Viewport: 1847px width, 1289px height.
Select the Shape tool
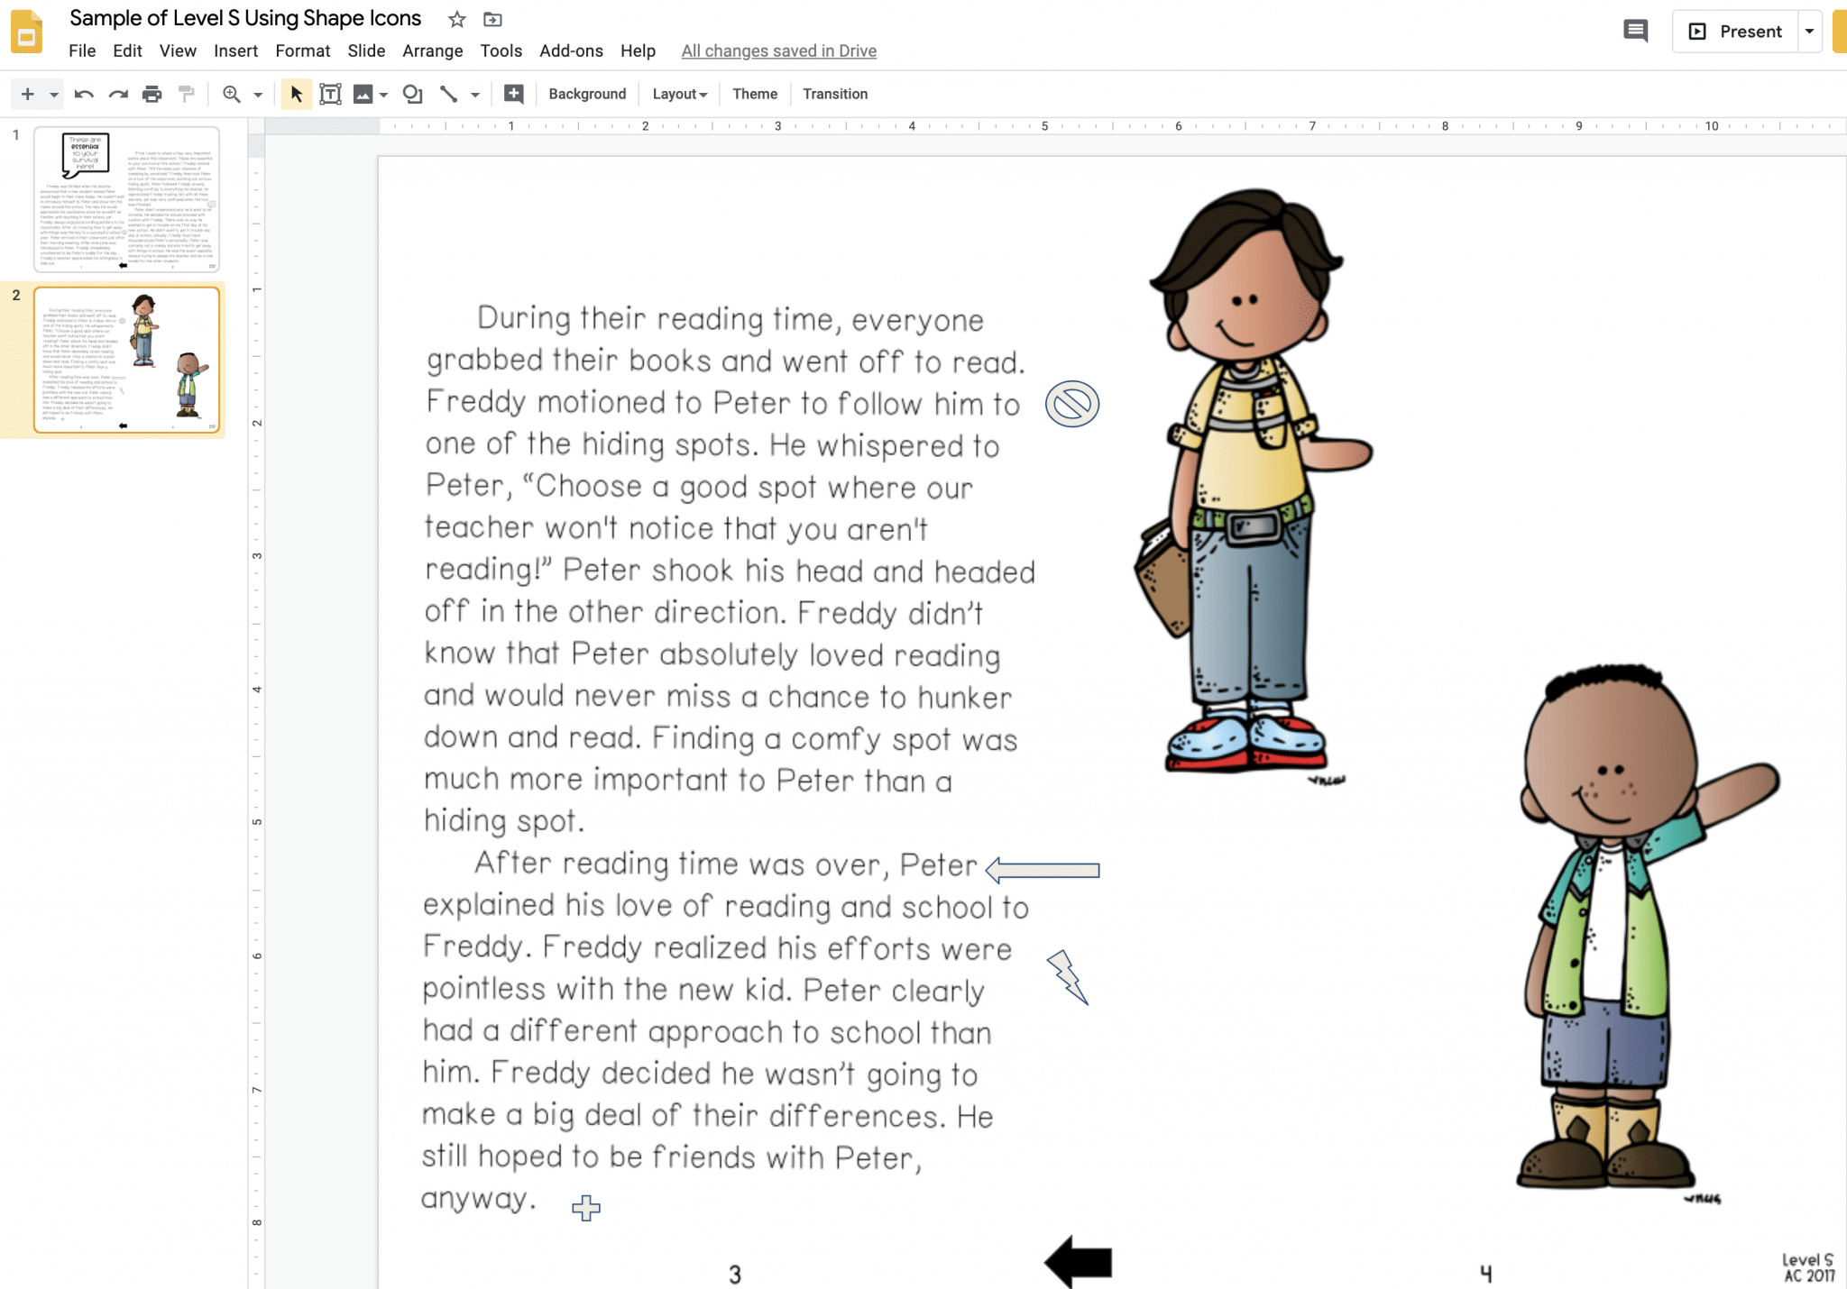pyautogui.click(x=413, y=93)
